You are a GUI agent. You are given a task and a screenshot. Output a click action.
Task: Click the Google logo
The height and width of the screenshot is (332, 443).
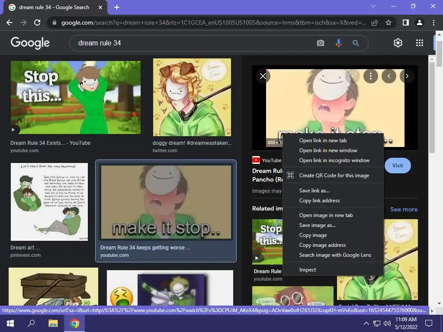point(30,43)
